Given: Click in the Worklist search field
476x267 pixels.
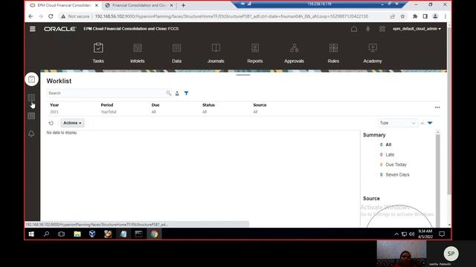Looking at the screenshot, I should tap(106, 93).
